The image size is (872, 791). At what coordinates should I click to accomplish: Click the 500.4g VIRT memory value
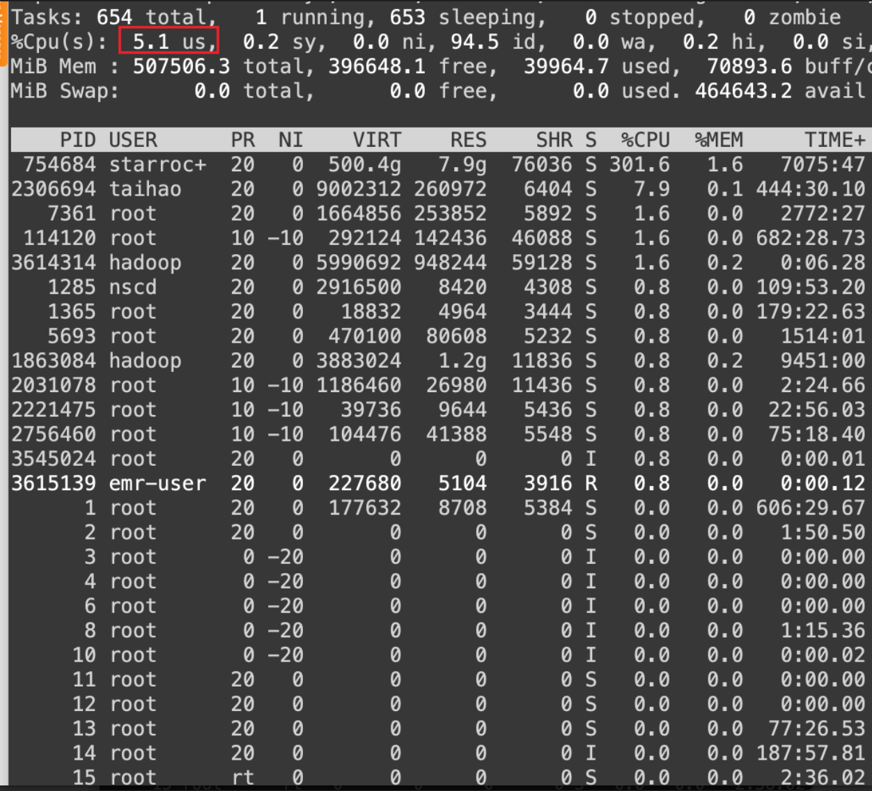pos(364,164)
